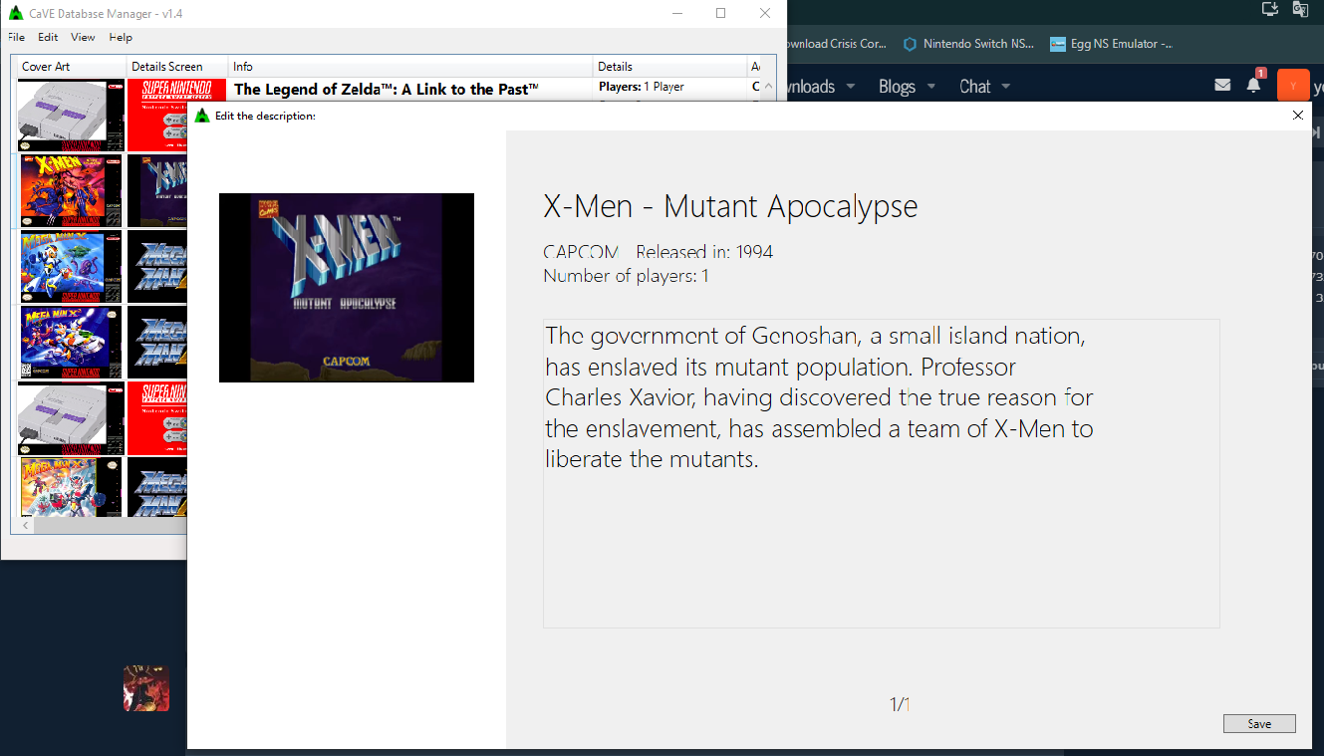Select the X-Men details screen thumbnail in the list
The width and height of the screenshot is (1324, 756).
[x=158, y=190]
